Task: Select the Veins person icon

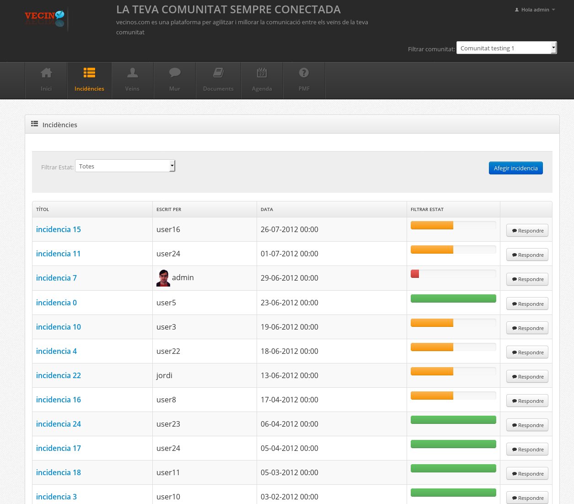Action: pyautogui.click(x=132, y=73)
